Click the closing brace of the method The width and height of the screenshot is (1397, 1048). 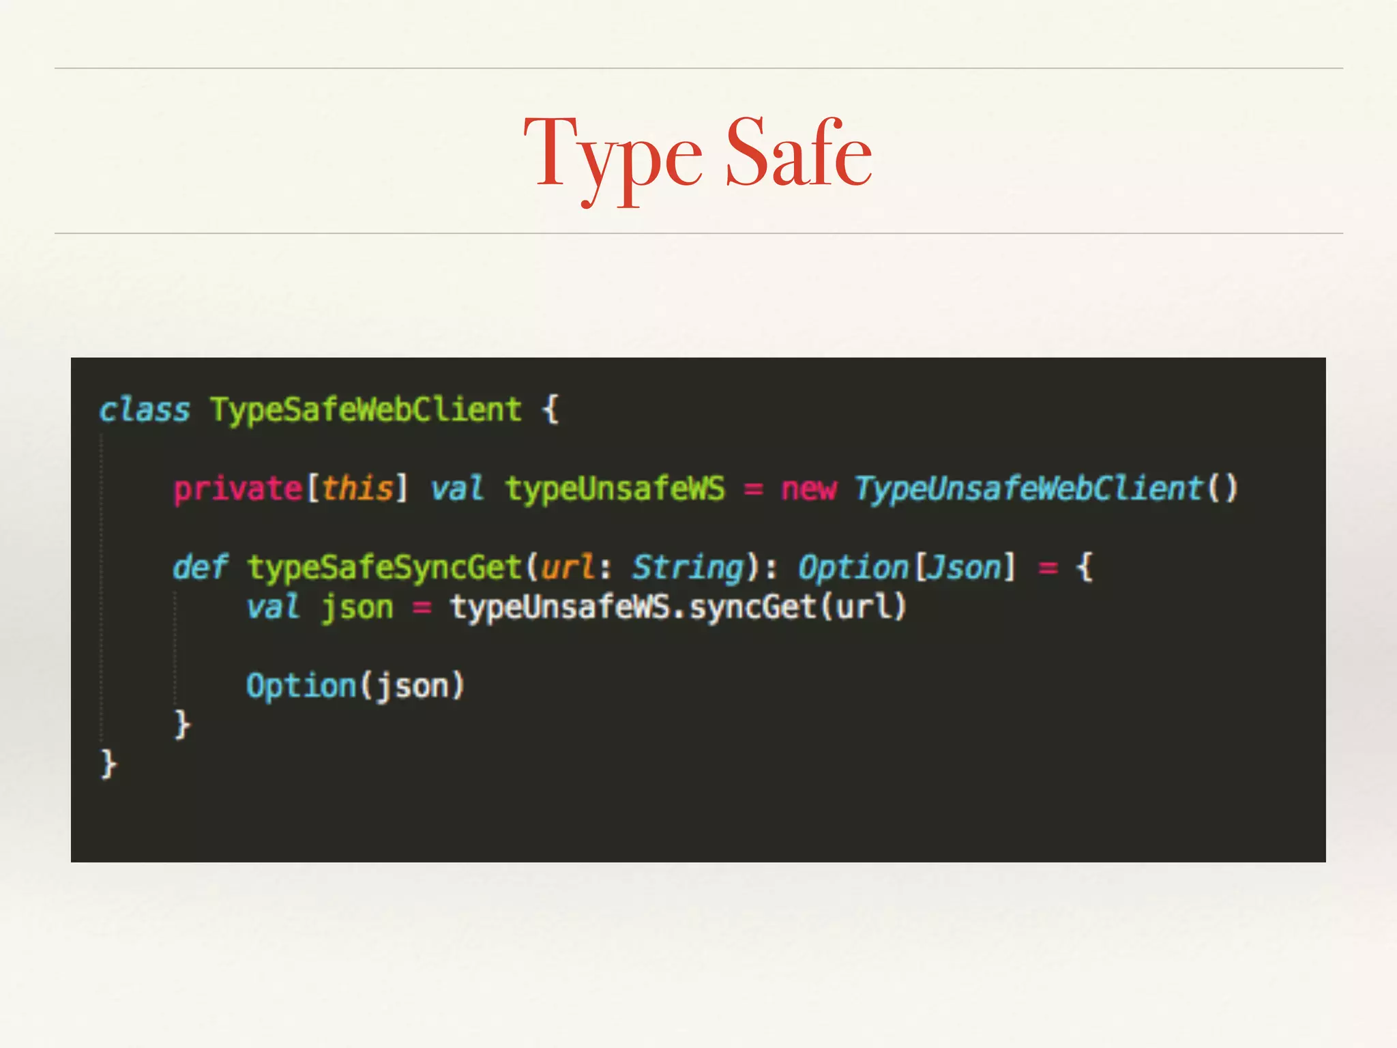click(181, 724)
